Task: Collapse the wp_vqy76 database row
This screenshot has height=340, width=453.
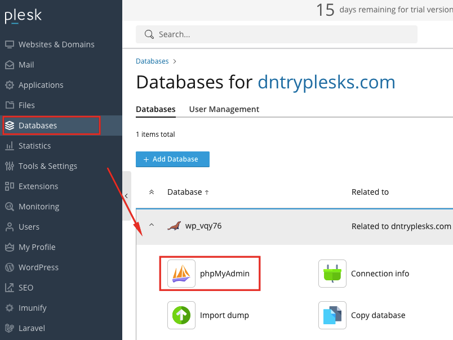Action: (x=152, y=225)
